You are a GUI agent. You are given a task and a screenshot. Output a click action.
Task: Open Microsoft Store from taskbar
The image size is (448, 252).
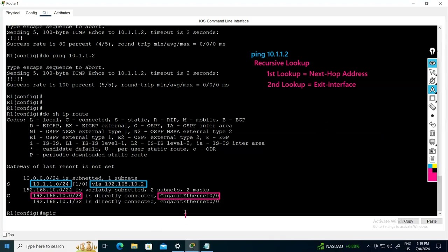point(149,246)
